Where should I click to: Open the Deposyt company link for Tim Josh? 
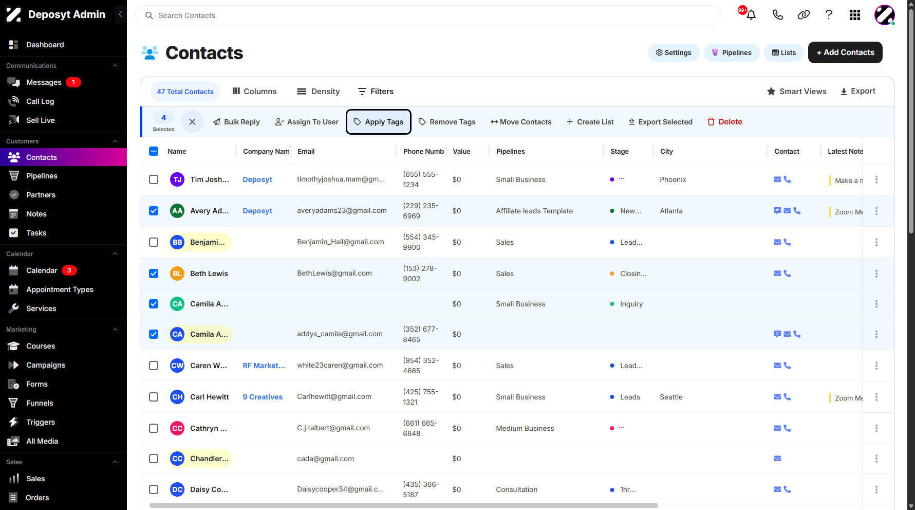(257, 179)
